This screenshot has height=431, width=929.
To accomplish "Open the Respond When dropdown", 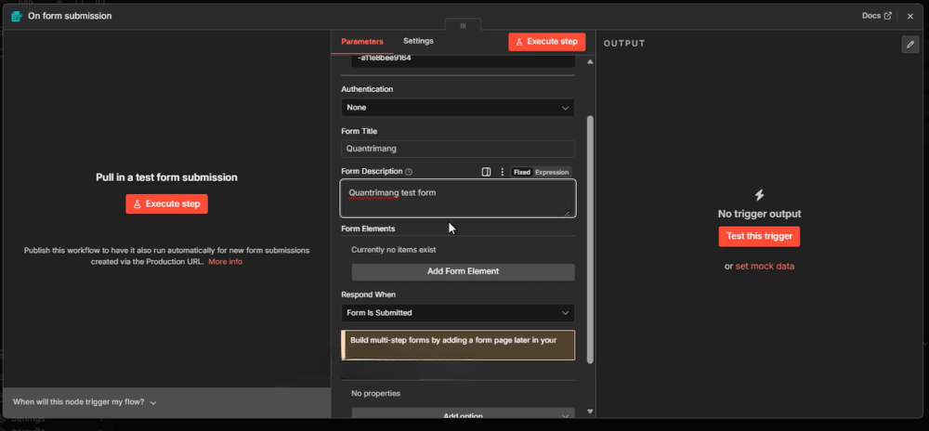I will [458, 313].
